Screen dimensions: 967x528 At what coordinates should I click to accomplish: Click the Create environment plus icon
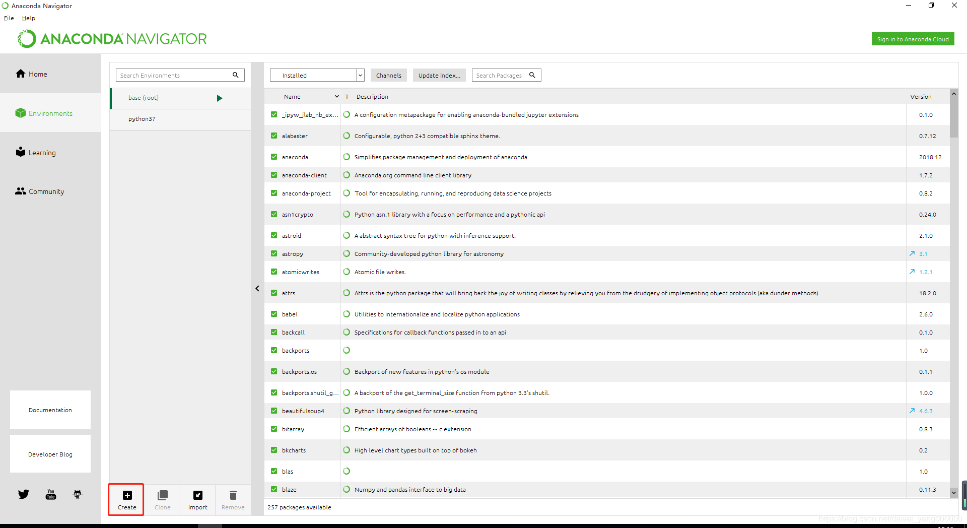127,495
